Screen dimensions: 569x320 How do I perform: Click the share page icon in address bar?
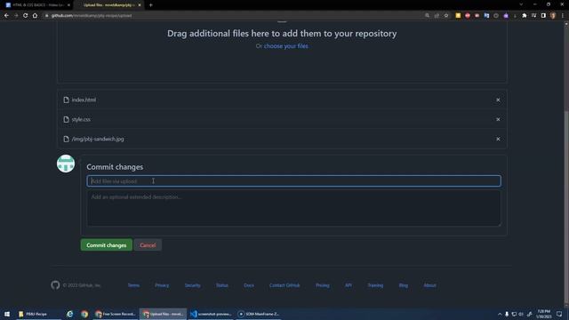(437, 16)
